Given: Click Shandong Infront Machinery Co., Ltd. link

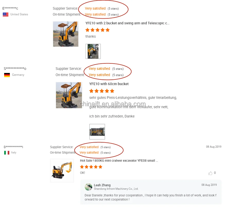Looking at the screenshot, I should pyautogui.click(x=116, y=189).
